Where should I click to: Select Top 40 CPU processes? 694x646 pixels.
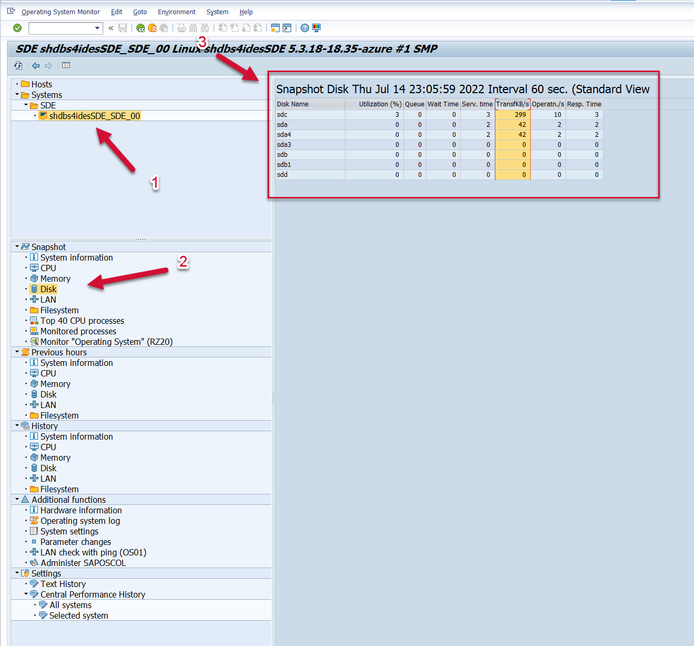(x=82, y=321)
